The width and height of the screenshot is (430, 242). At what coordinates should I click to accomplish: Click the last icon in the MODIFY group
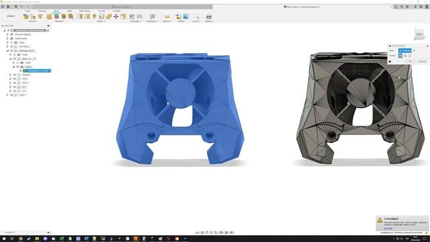[x=124, y=16]
